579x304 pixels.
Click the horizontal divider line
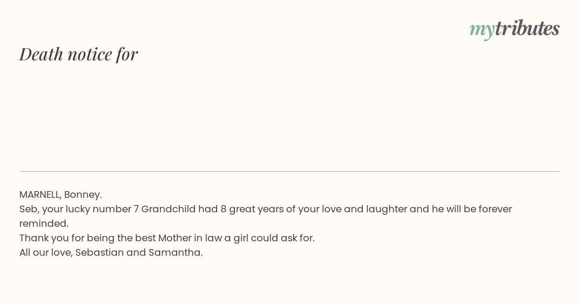289,171
